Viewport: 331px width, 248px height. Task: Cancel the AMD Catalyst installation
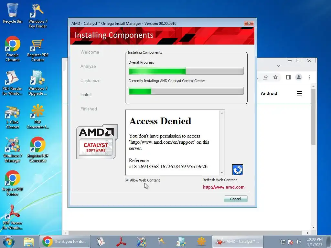[236, 199]
